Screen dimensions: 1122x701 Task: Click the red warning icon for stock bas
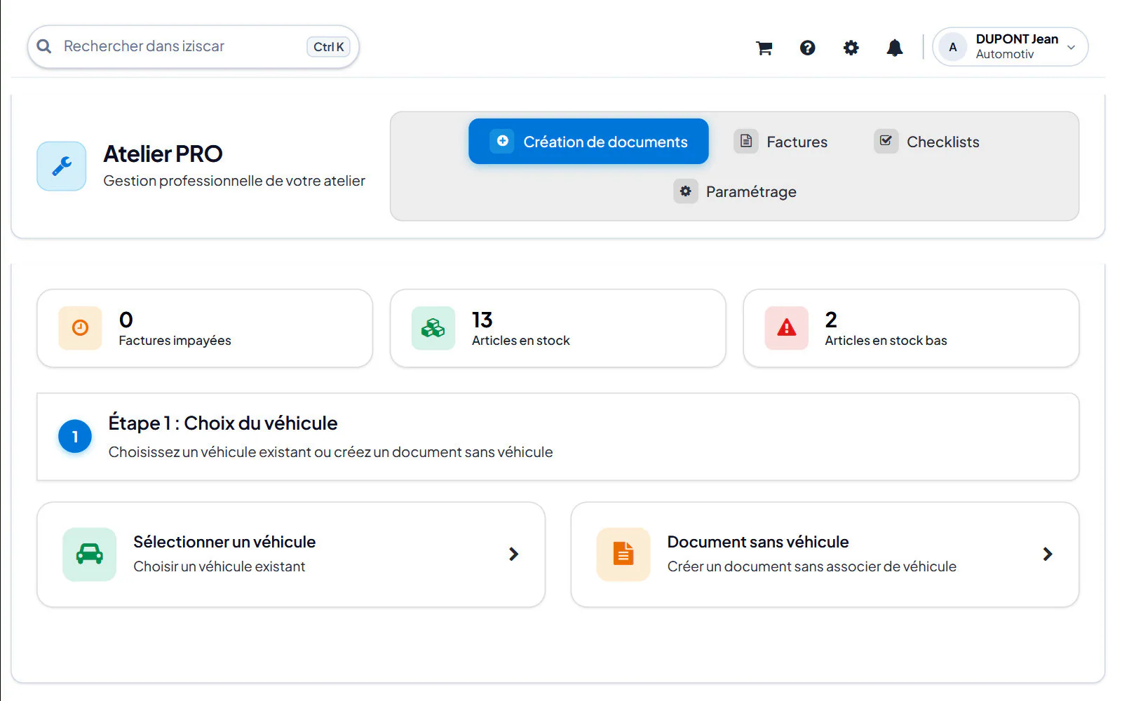click(x=786, y=327)
